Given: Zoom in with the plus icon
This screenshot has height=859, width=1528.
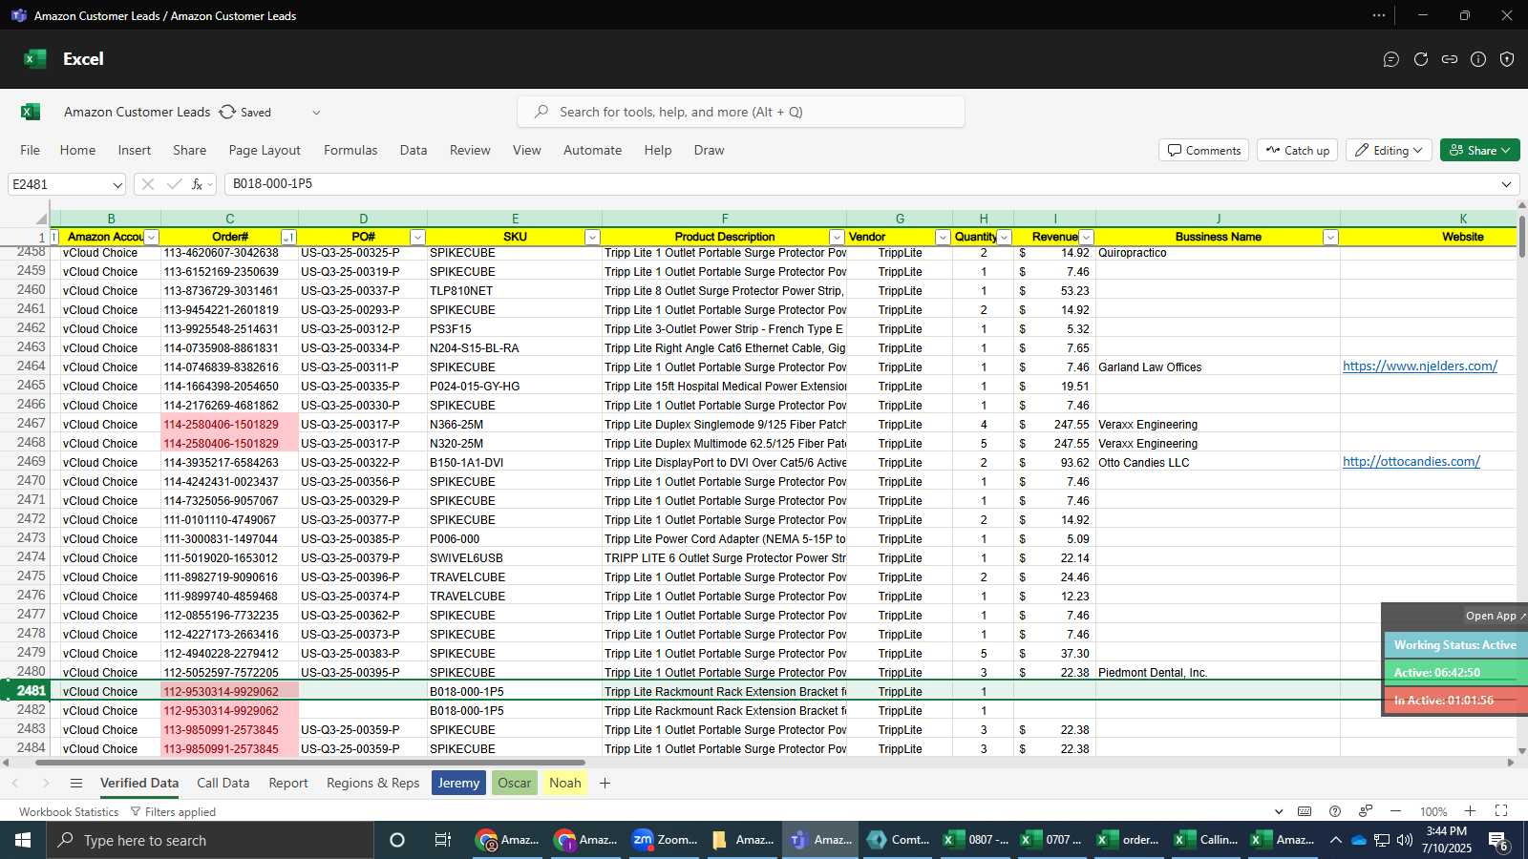Looking at the screenshot, I should 1471,811.
